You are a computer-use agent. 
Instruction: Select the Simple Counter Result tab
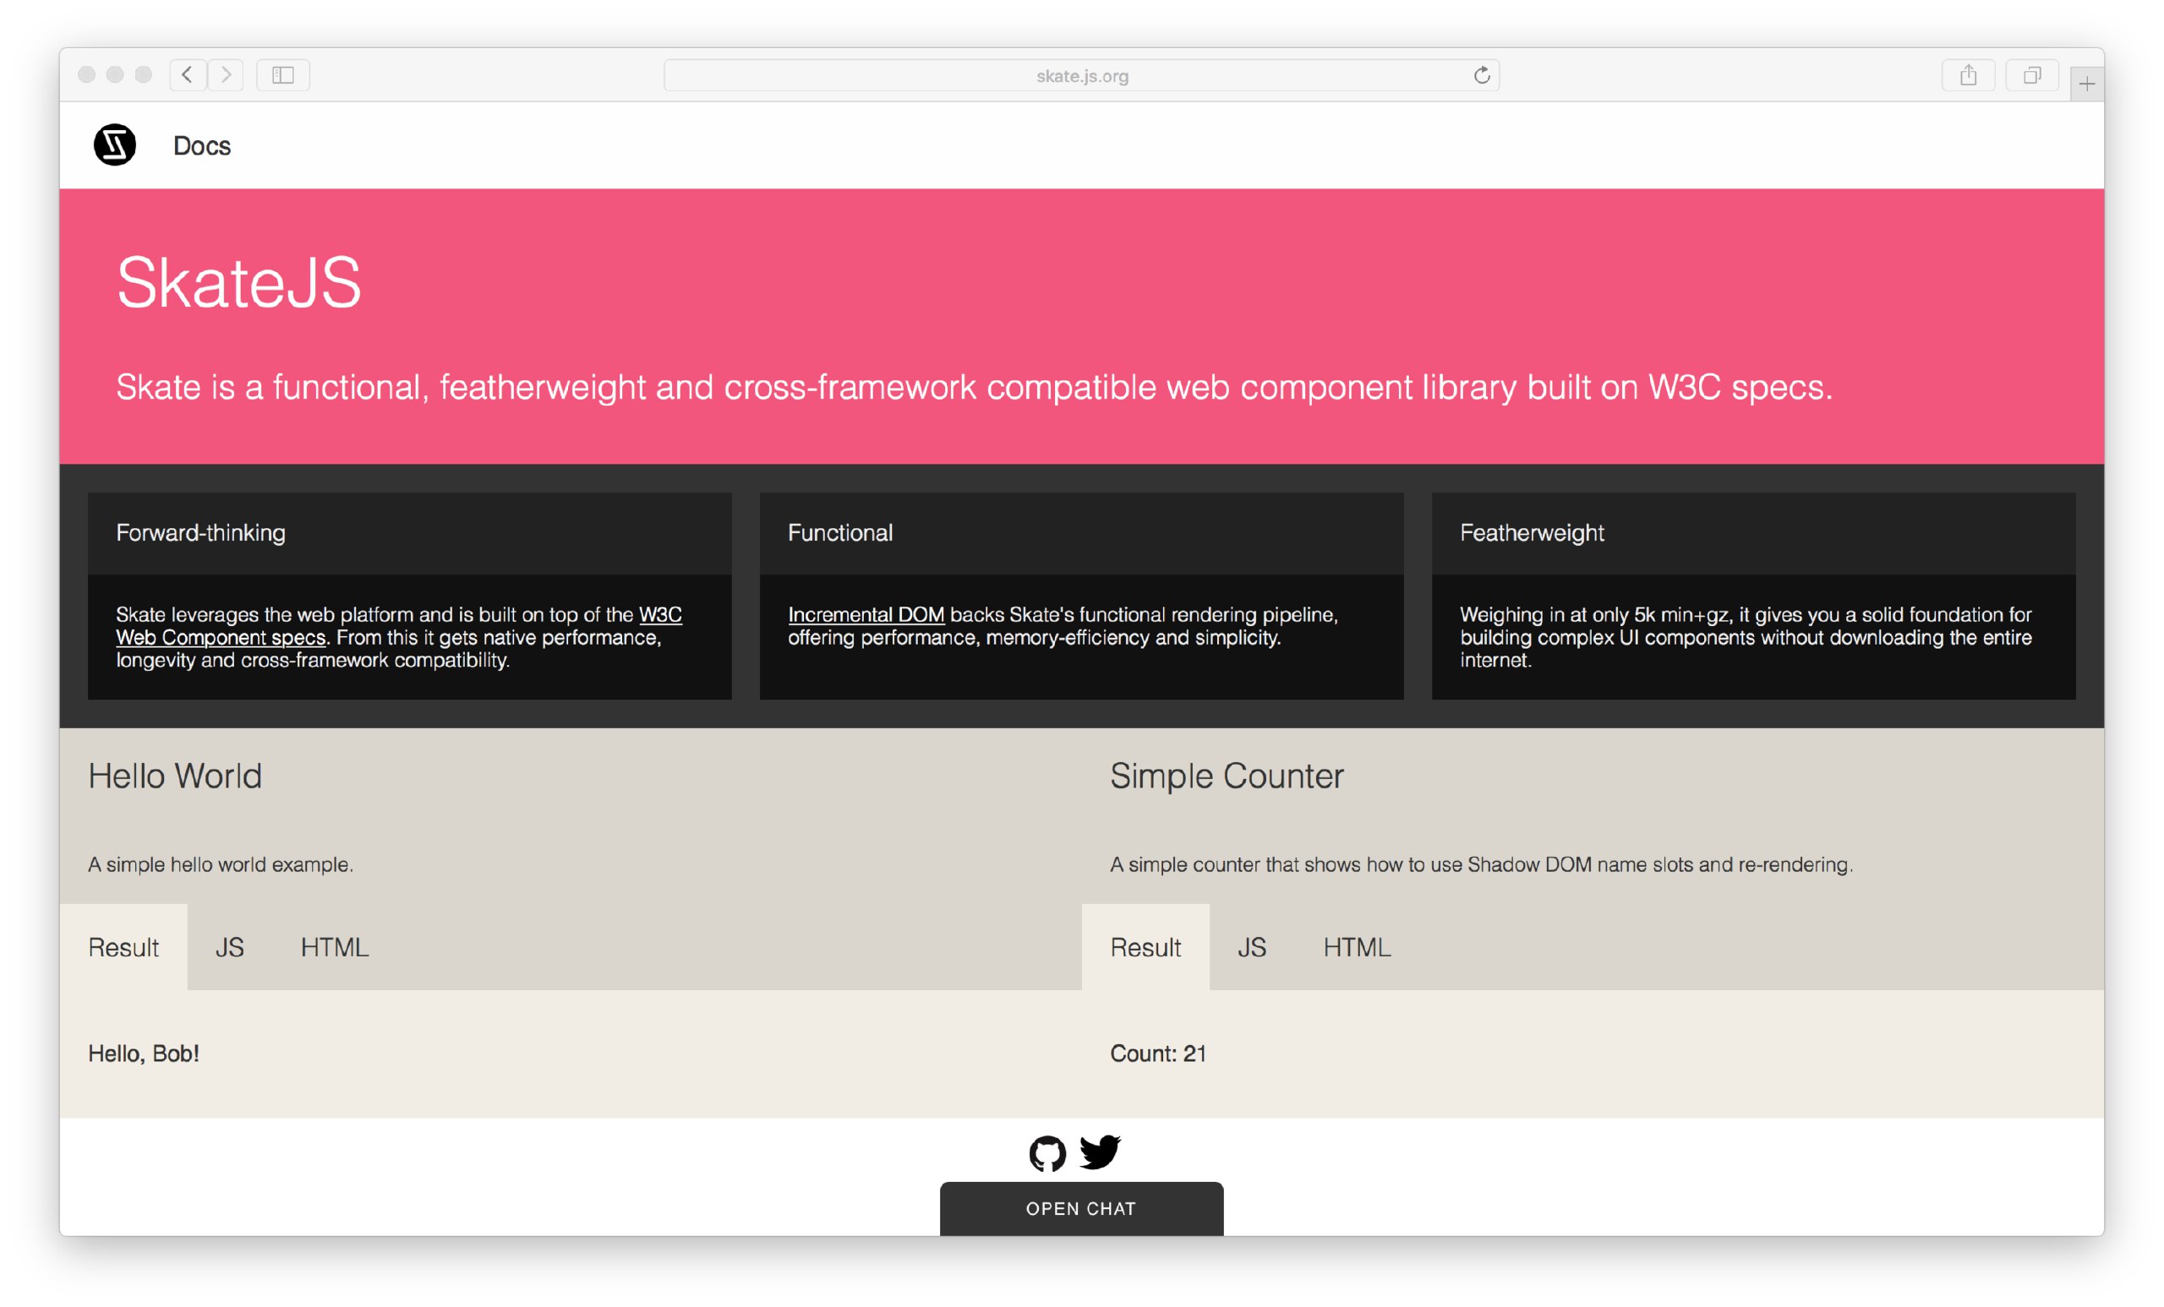point(1145,947)
